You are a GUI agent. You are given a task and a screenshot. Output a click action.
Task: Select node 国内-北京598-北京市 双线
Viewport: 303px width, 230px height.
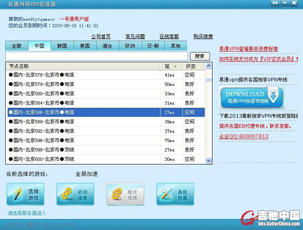click(x=106, y=150)
